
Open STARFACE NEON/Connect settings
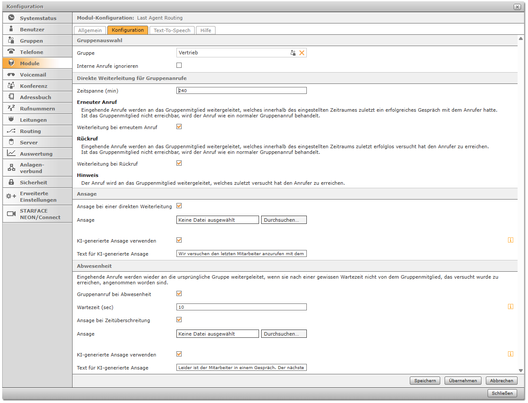tap(37, 214)
